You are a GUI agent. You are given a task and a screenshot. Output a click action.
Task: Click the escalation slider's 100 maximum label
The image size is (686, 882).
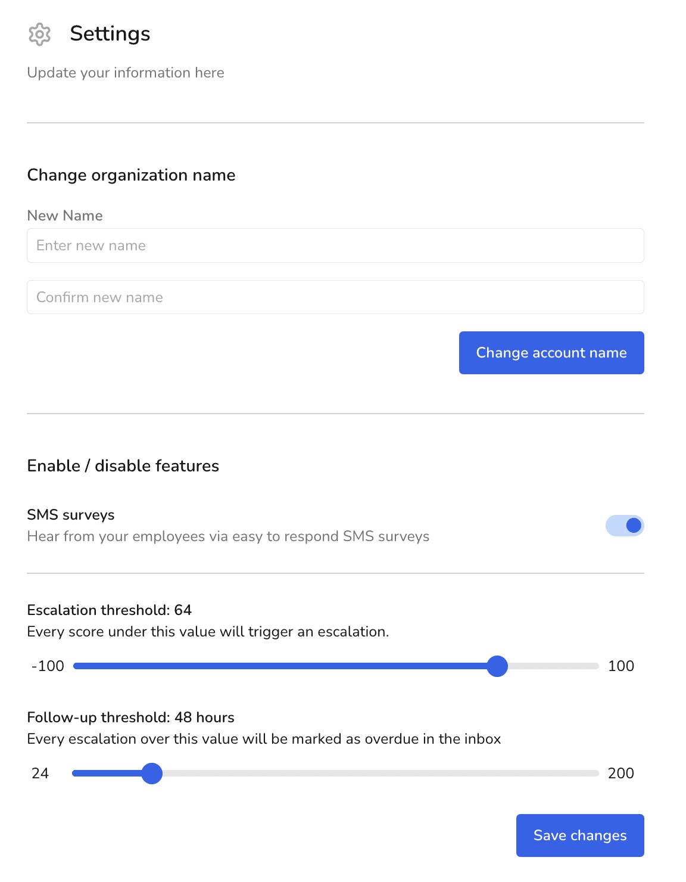click(620, 666)
